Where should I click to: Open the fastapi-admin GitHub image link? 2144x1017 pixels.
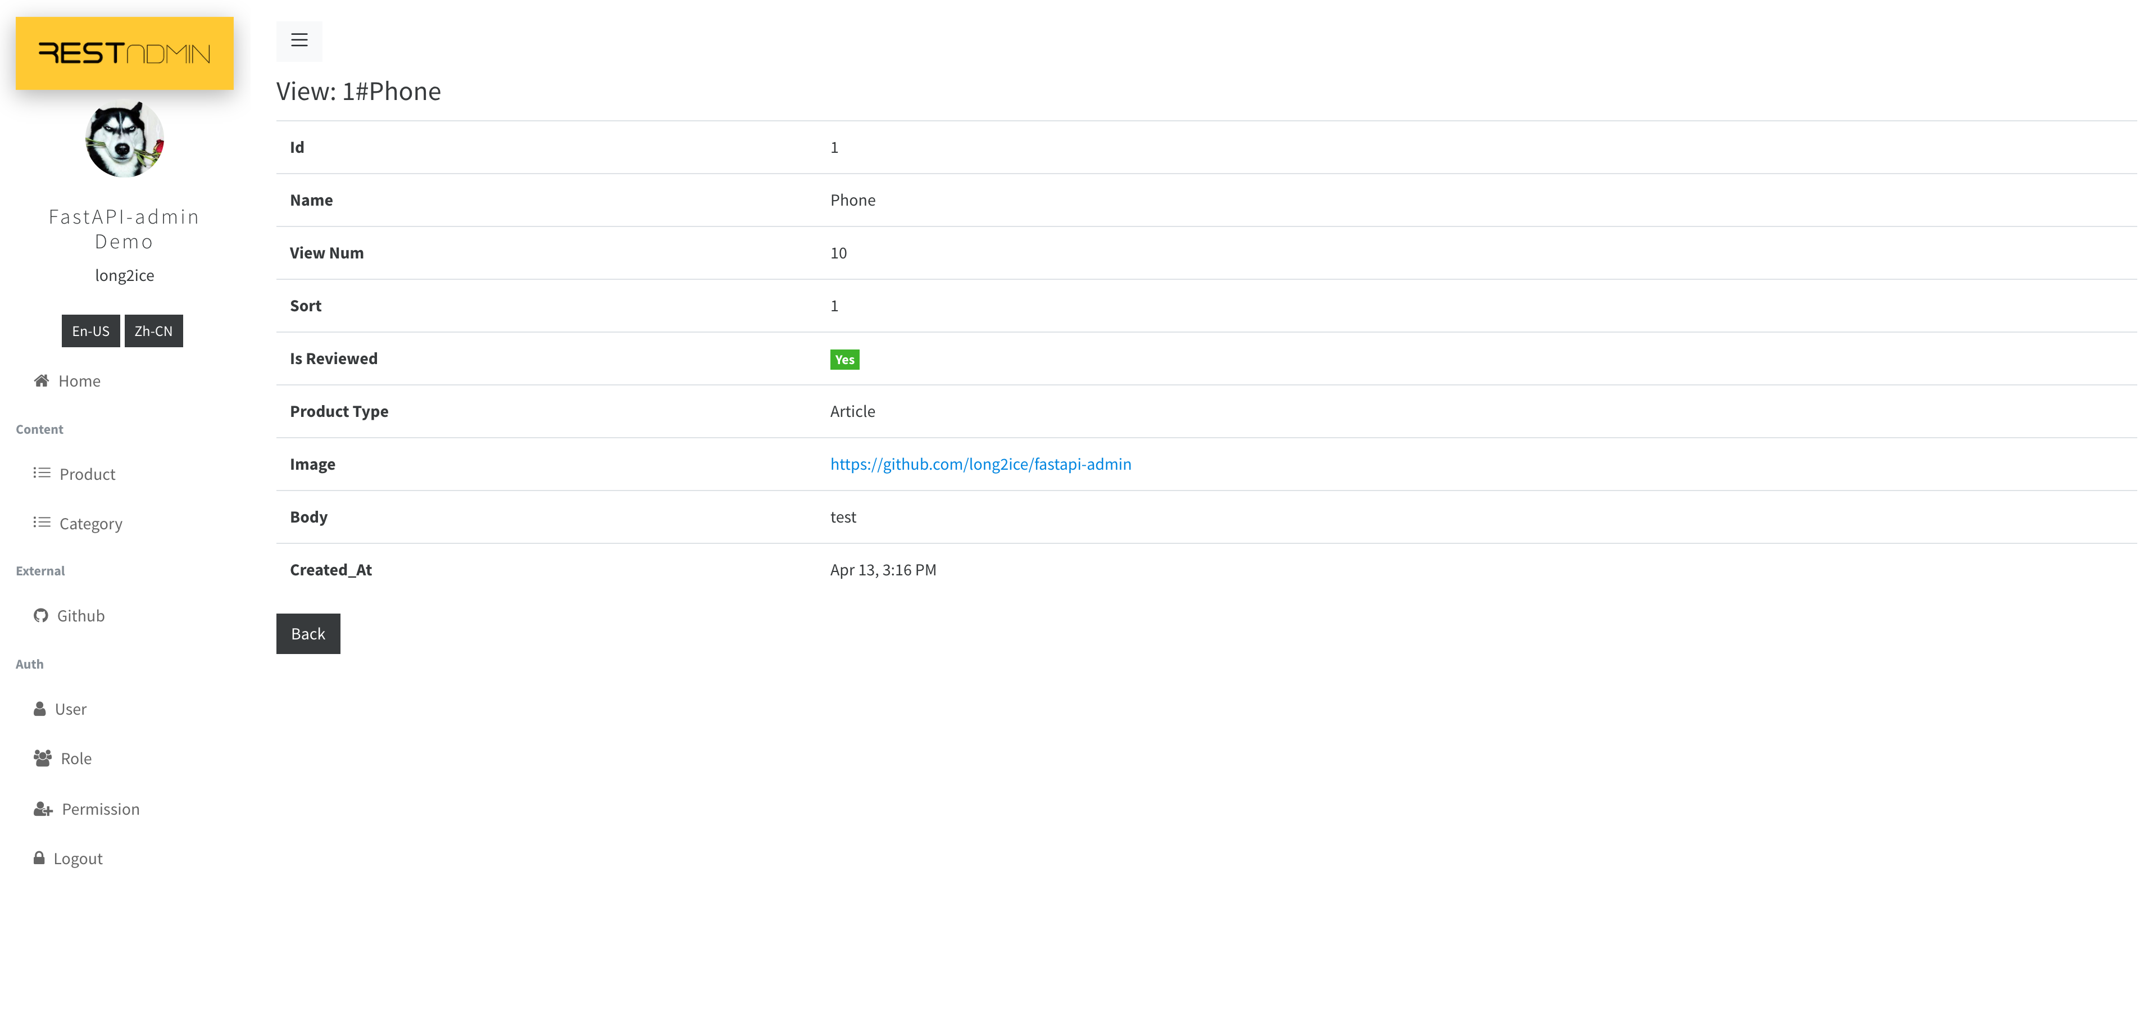coord(980,464)
